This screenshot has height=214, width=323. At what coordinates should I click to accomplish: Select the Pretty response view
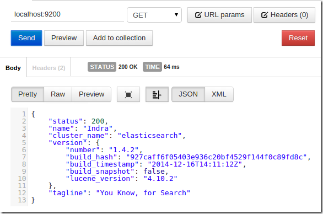pyautogui.click(x=28, y=94)
